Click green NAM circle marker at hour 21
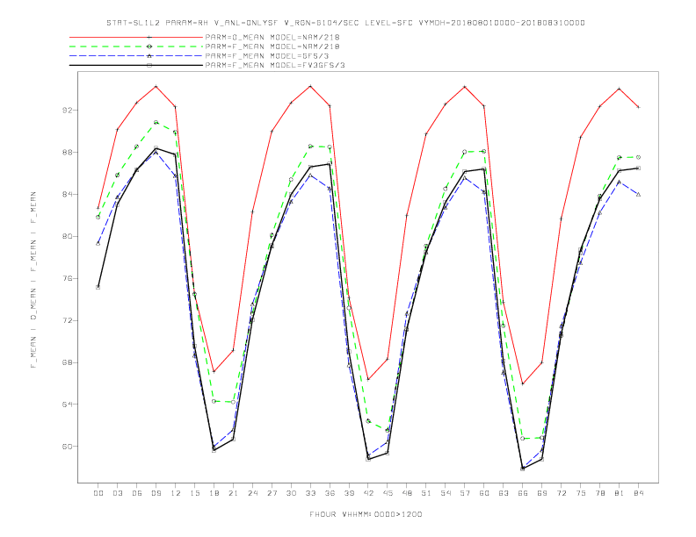 pyautogui.click(x=233, y=402)
